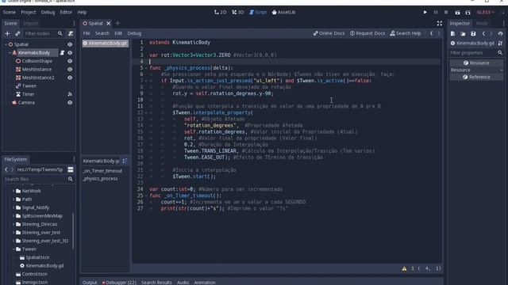Expand the Path folder
The width and height of the screenshot is (508, 285).
click(13, 199)
